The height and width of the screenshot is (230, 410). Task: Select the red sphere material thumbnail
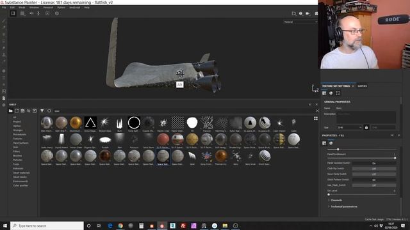click(163, 139)
